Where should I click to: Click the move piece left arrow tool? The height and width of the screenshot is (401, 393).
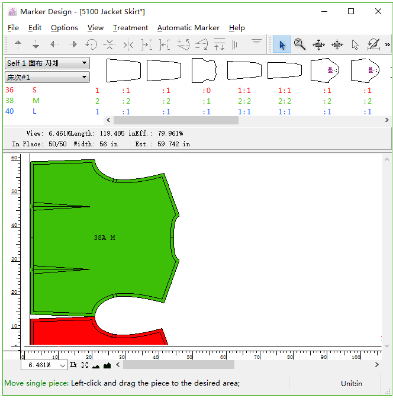tap(54, 45)
